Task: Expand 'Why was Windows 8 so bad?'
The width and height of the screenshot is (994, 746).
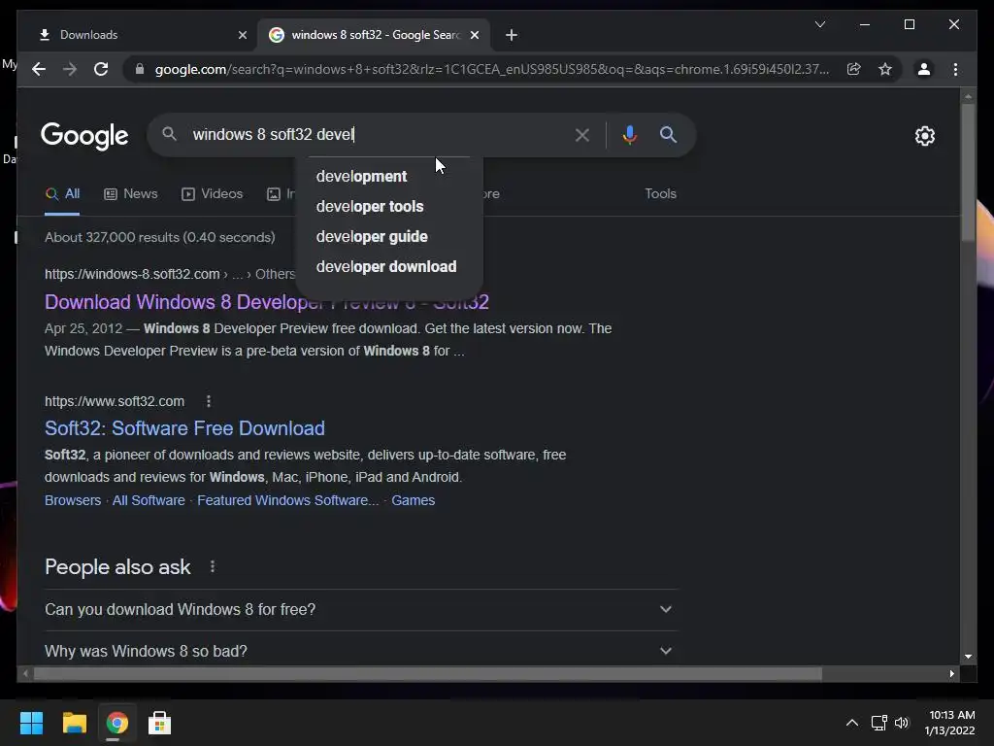Action: [360, 651]
